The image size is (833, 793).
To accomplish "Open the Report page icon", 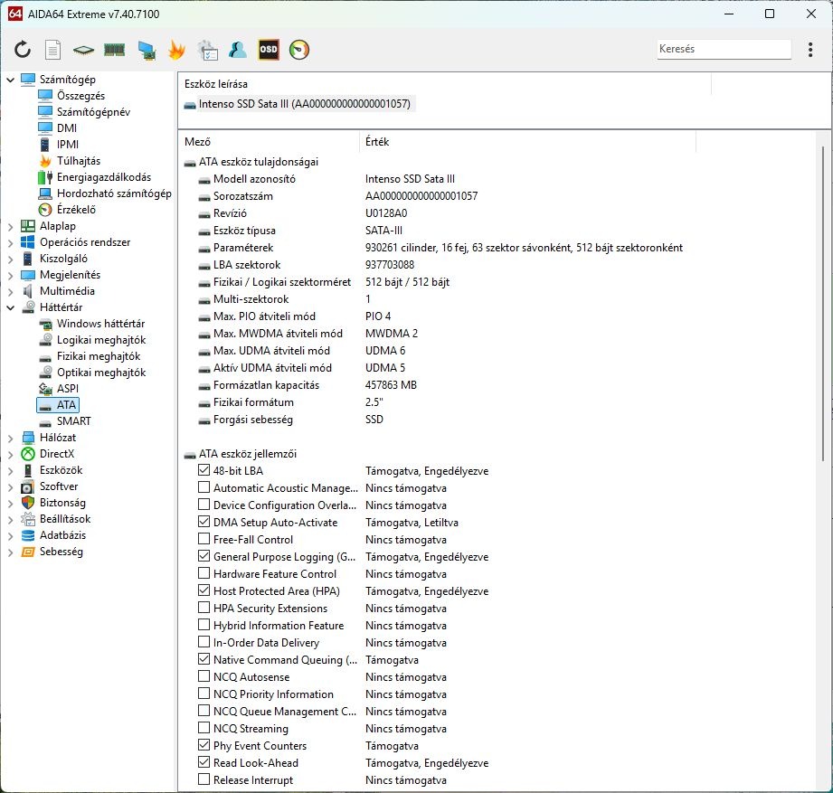I will click(x=52, y=50).
